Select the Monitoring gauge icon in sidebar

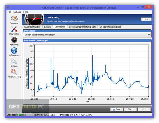(x=14, y=40)
